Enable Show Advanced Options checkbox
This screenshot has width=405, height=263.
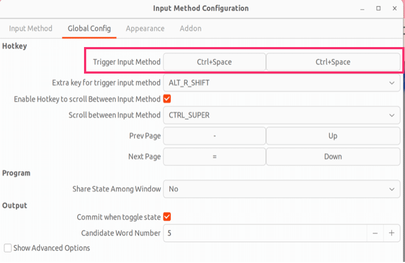[8, 248]
